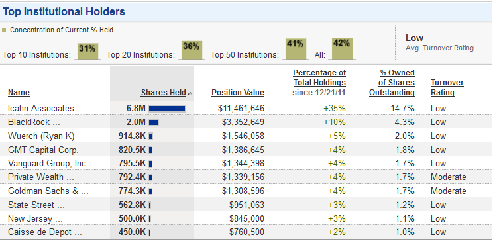Click the Shares Held sort arrow icon
493x241 pixels.
click(x=190, y=93)
